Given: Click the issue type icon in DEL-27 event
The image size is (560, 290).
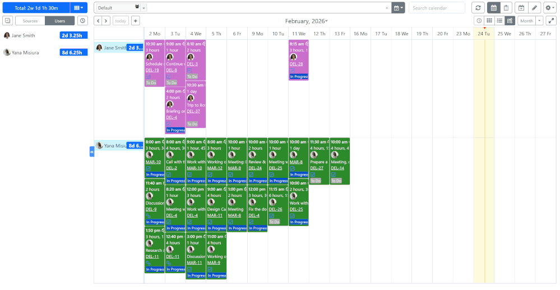Looking at the screenshot, I should point(312,174).
